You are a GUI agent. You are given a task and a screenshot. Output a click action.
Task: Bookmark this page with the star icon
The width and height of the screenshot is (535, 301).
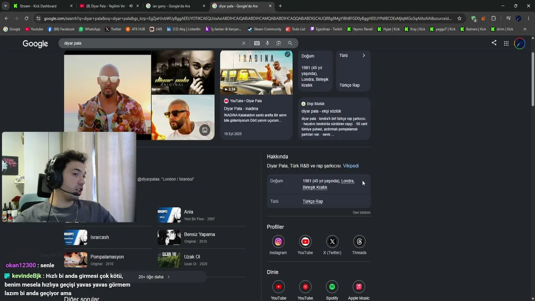point(459,18)
